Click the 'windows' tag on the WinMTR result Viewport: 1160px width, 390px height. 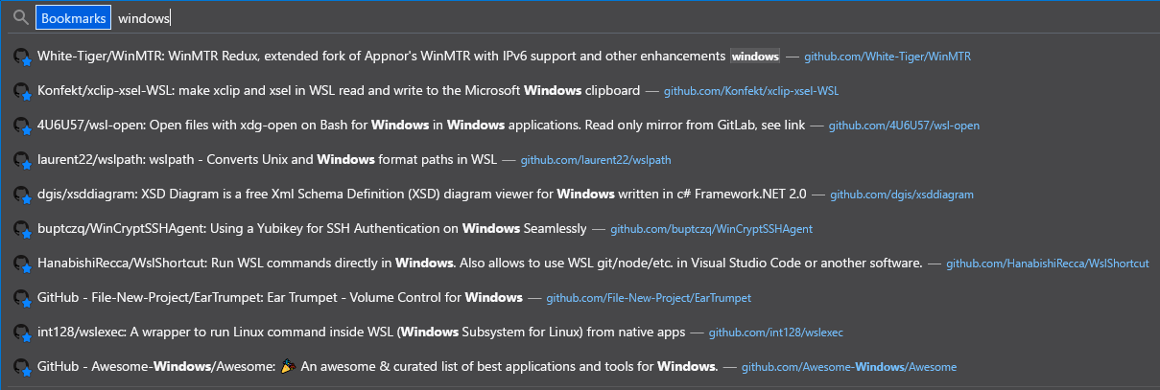755,57
